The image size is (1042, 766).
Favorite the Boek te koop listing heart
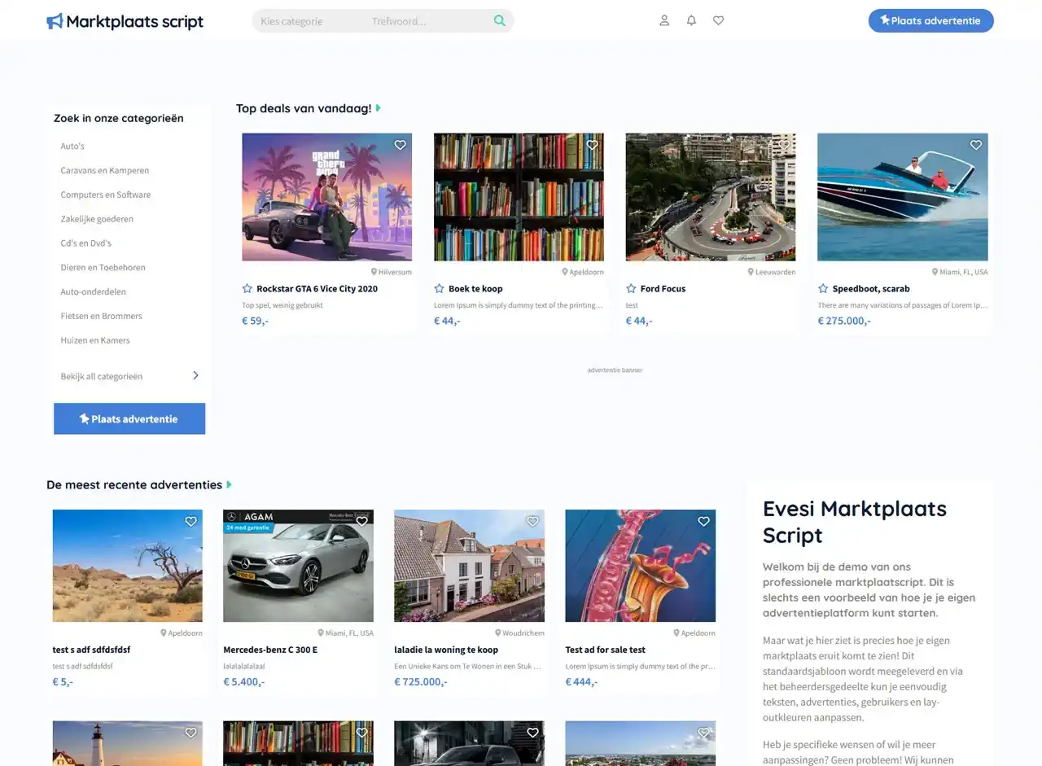[592, 146]
